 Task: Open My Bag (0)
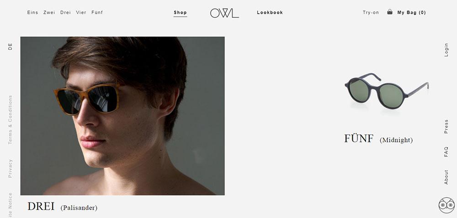click(412, 12)
